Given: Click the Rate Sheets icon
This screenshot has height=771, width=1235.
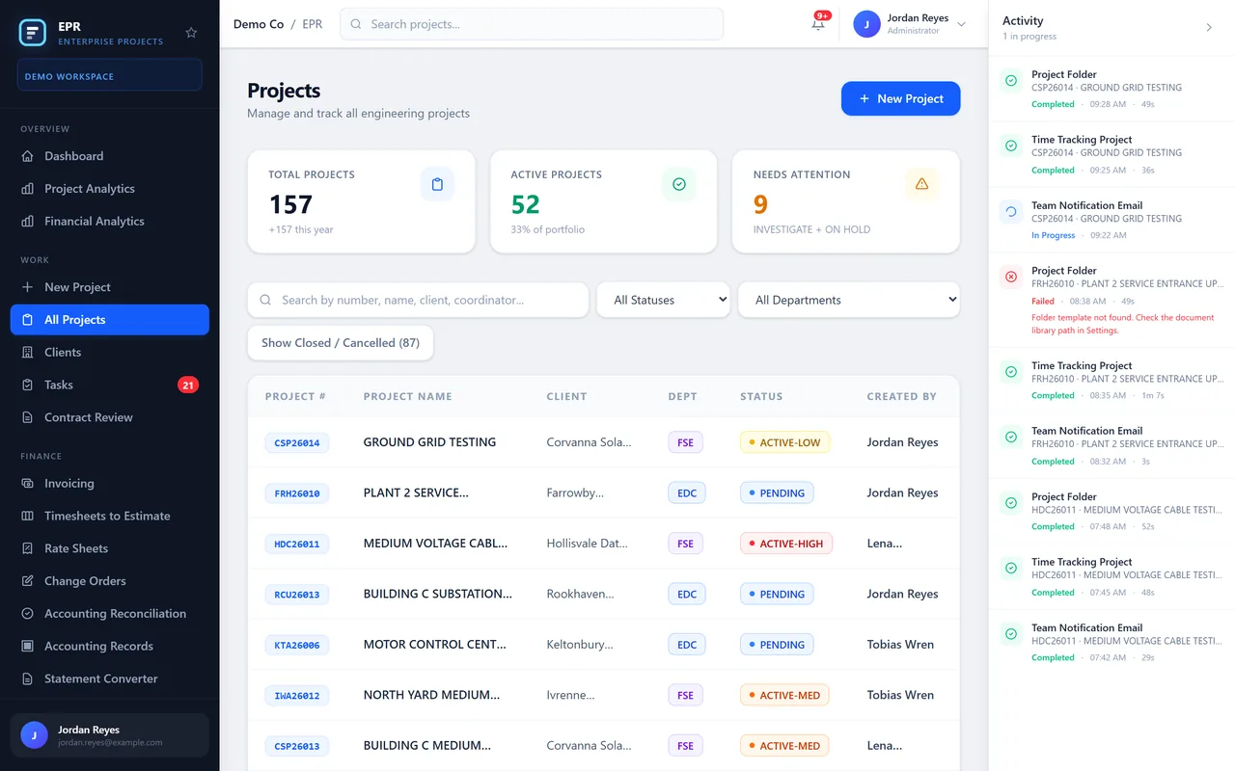Looking at the screenshot, I should click(x=27, y=549).
